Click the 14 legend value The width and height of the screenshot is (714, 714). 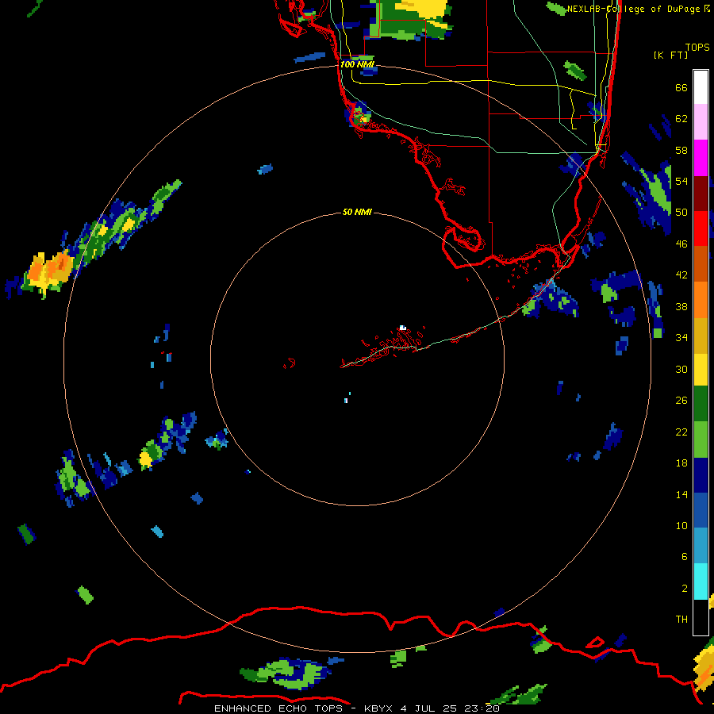(x=681, y=494)
